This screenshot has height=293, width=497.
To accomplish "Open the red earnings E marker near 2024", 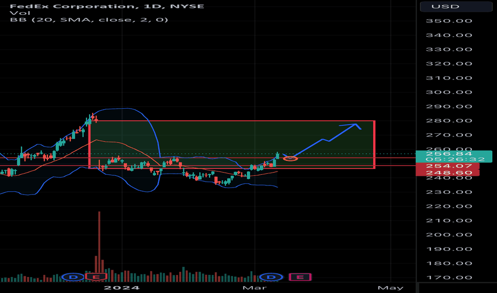I will pyautogui.click(x=96, y=277).
